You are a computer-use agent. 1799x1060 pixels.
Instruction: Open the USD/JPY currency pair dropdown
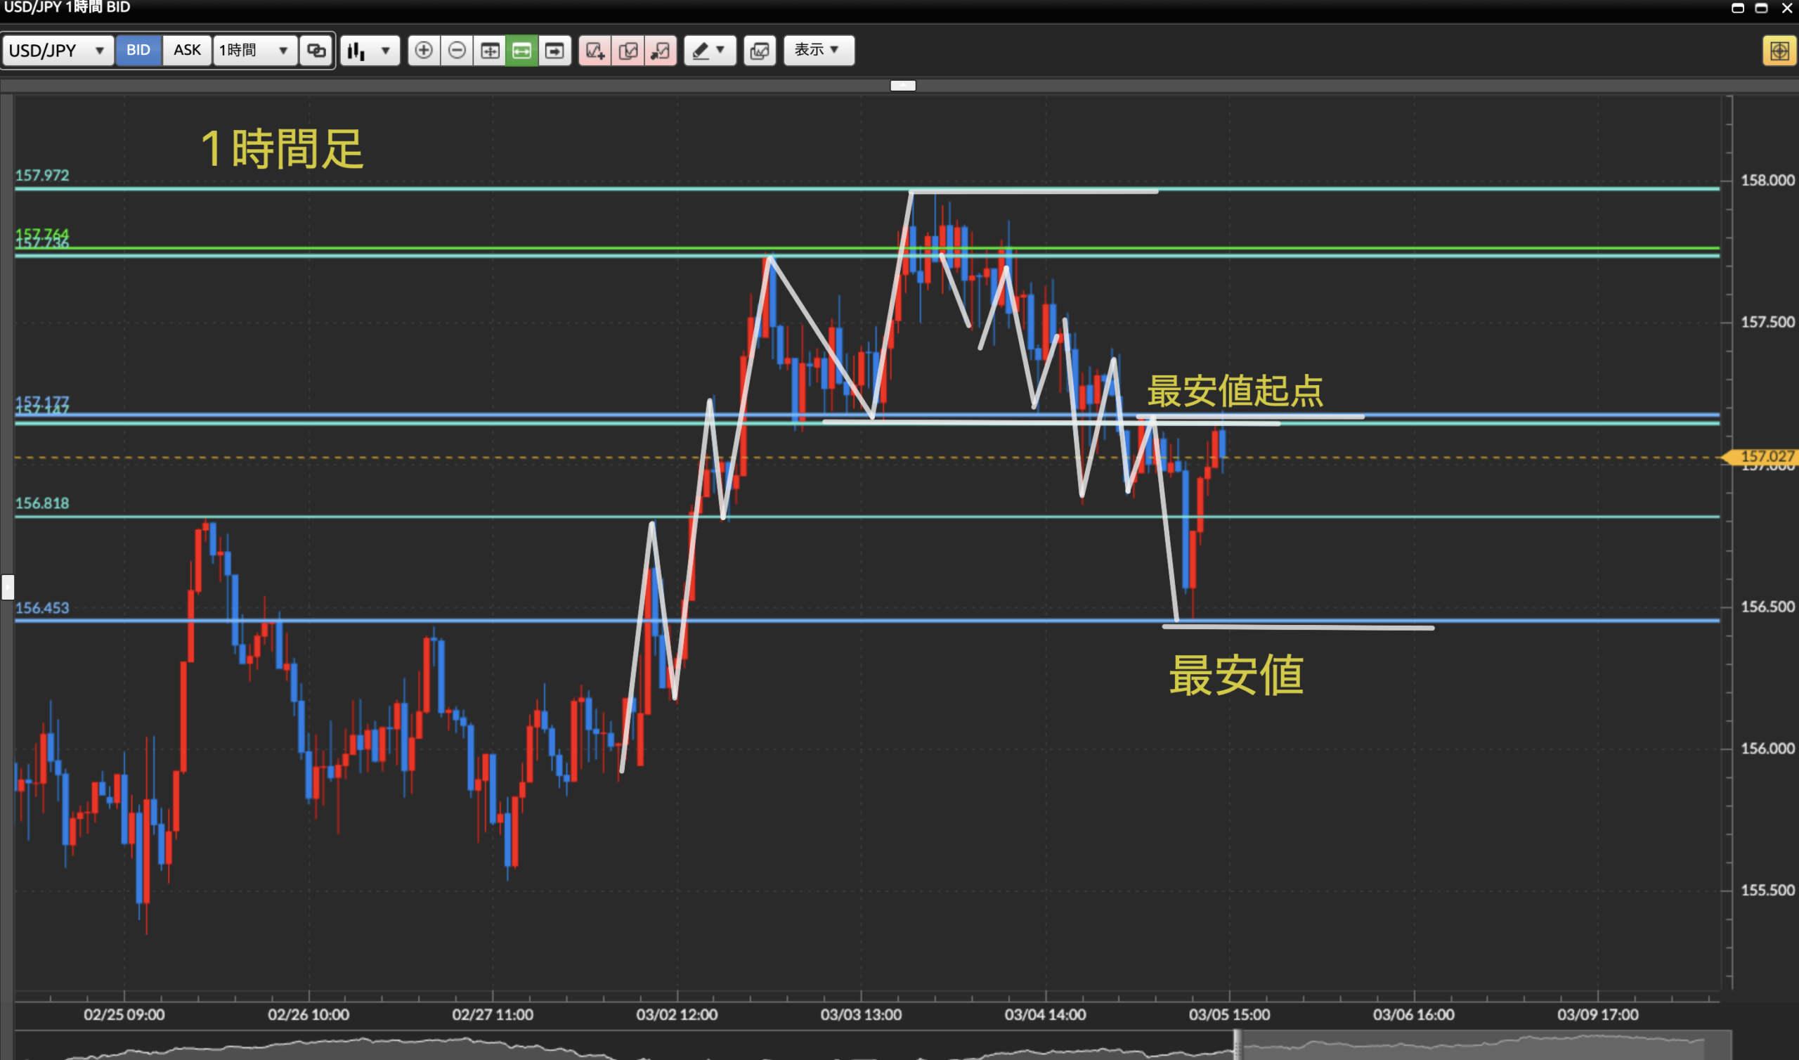tap(57, 51)
